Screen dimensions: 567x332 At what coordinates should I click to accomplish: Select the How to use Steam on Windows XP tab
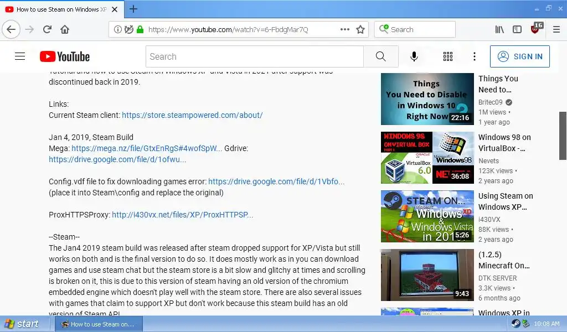(x=61, y=9)
